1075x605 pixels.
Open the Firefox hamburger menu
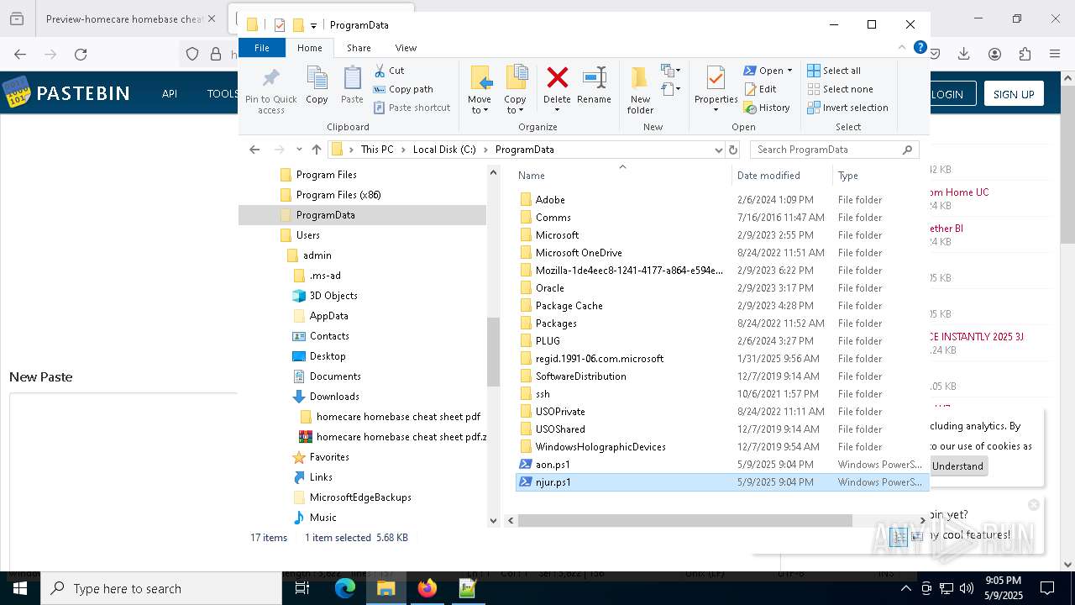(1055, 54)
